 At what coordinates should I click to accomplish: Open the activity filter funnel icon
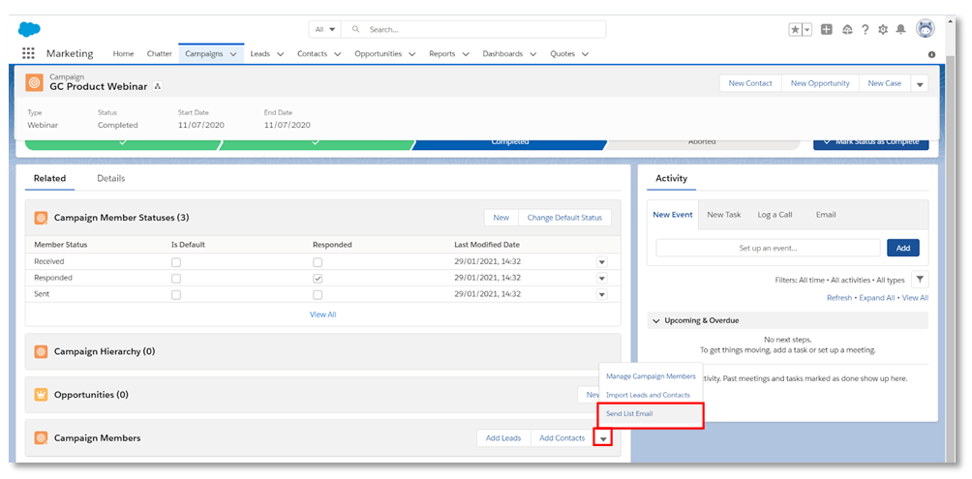tap(920, 280)
